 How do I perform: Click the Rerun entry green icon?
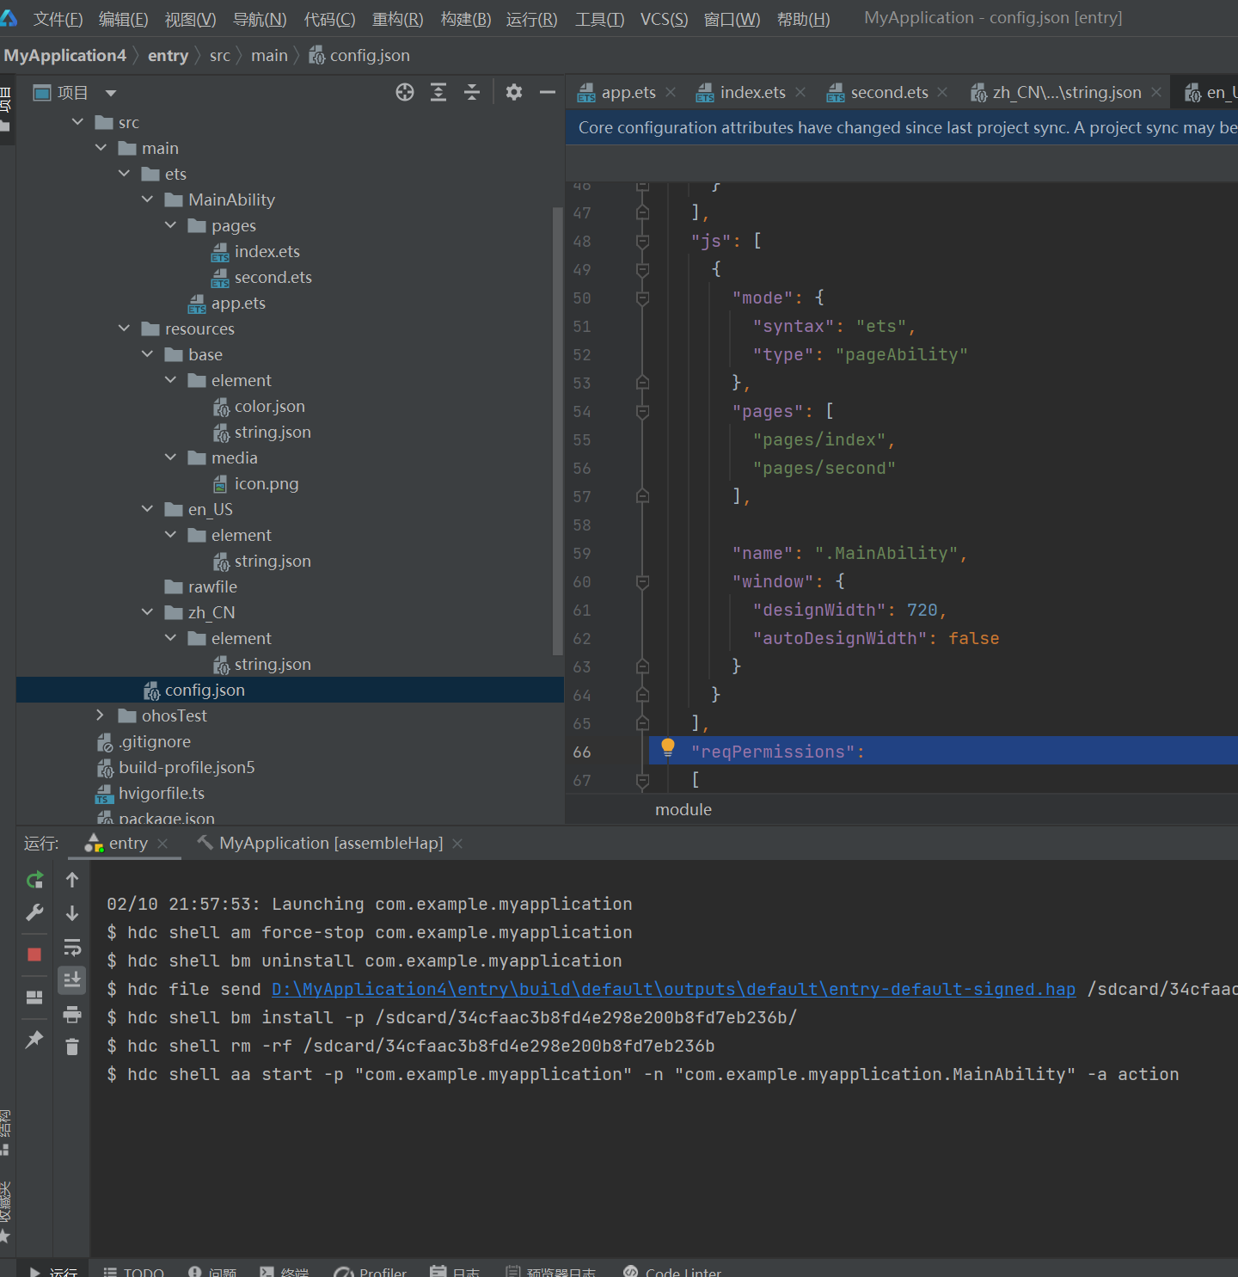[x=34, y=880]
